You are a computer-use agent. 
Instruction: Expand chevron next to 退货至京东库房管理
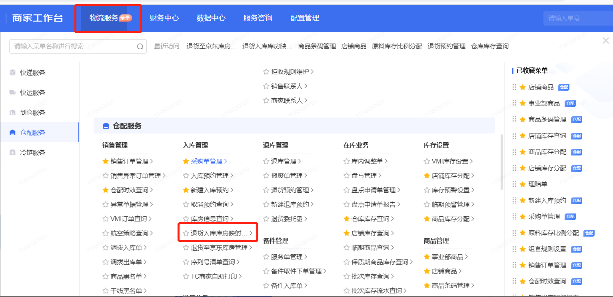251,248
